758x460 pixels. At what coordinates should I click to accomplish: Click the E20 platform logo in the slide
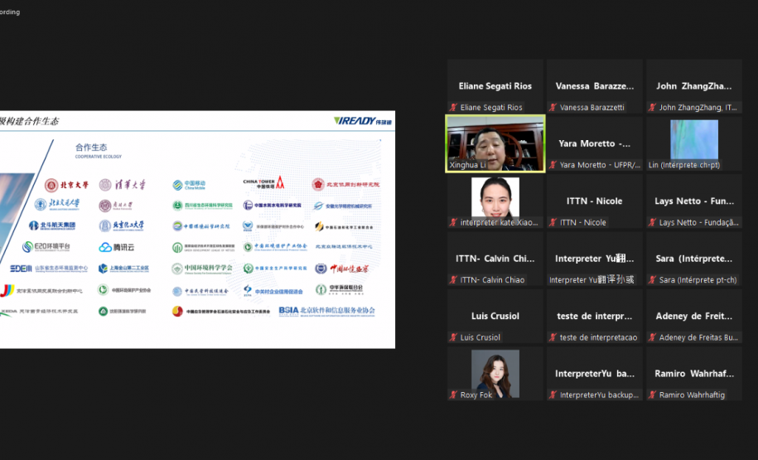tap(46, 247)
